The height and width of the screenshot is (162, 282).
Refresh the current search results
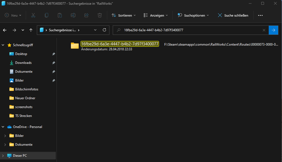point(104,30)
